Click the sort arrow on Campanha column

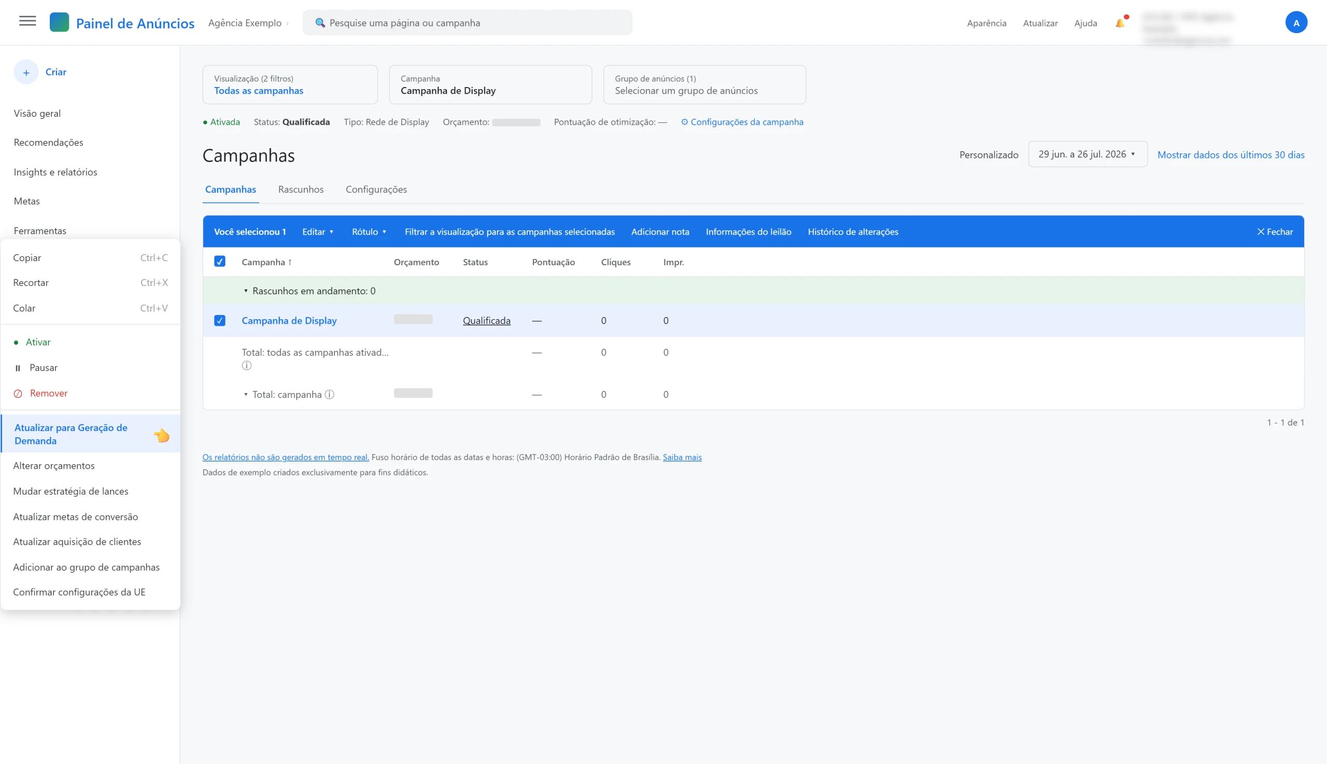tap(289, 263)
